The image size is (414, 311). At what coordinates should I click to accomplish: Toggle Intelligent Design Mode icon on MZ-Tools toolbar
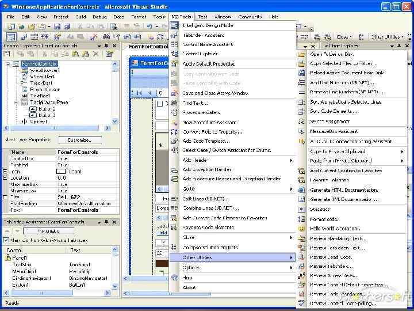(x=11, y=37)
